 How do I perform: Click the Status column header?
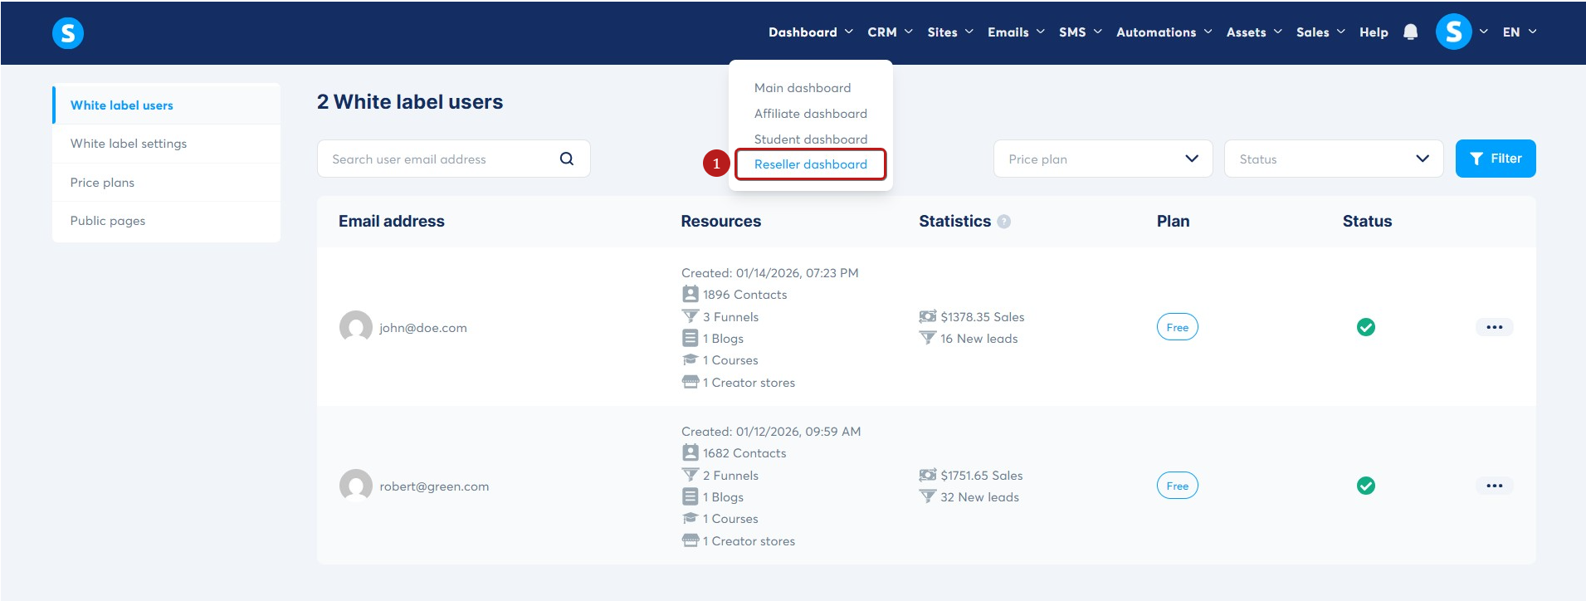tap(1368, 222)
